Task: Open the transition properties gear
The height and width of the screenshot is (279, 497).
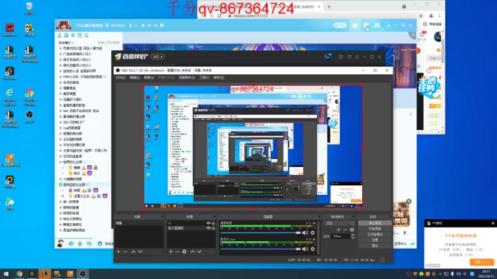Action: (352, 229)
